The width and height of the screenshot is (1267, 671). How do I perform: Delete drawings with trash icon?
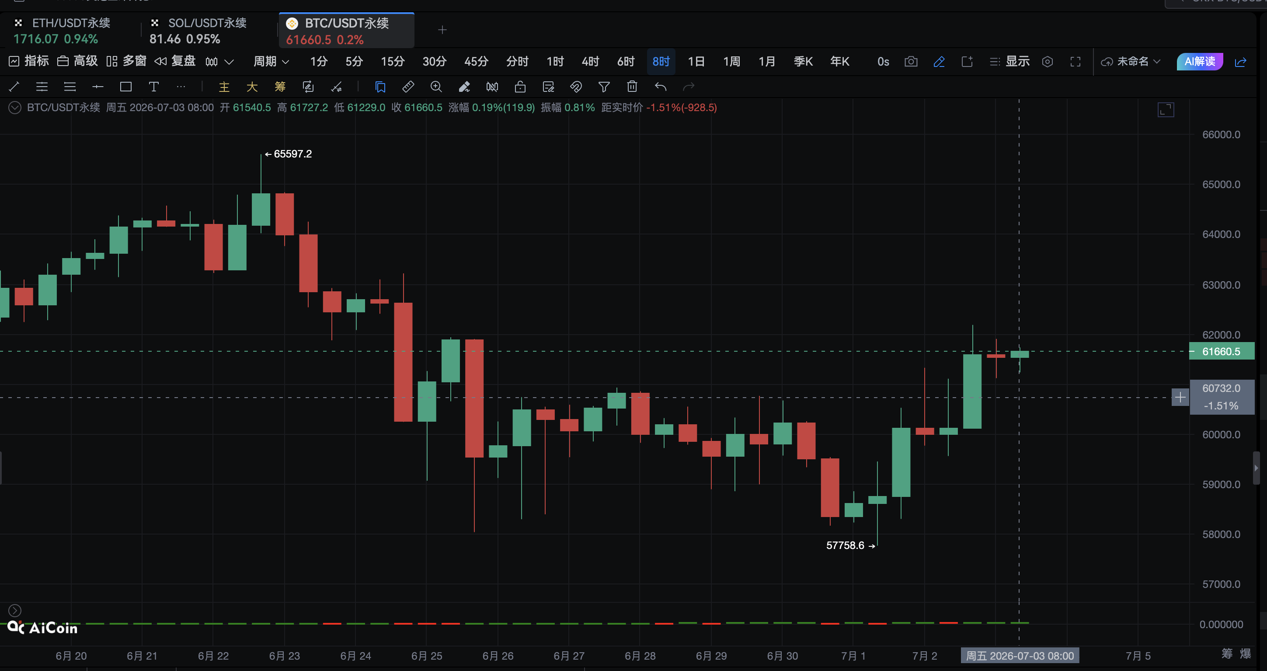pyautogui.click(x=633, y=87)
